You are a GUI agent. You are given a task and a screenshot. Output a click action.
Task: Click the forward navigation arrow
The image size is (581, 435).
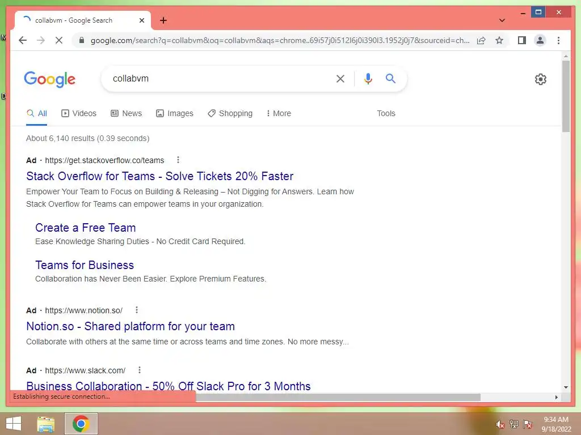(41, 40)
